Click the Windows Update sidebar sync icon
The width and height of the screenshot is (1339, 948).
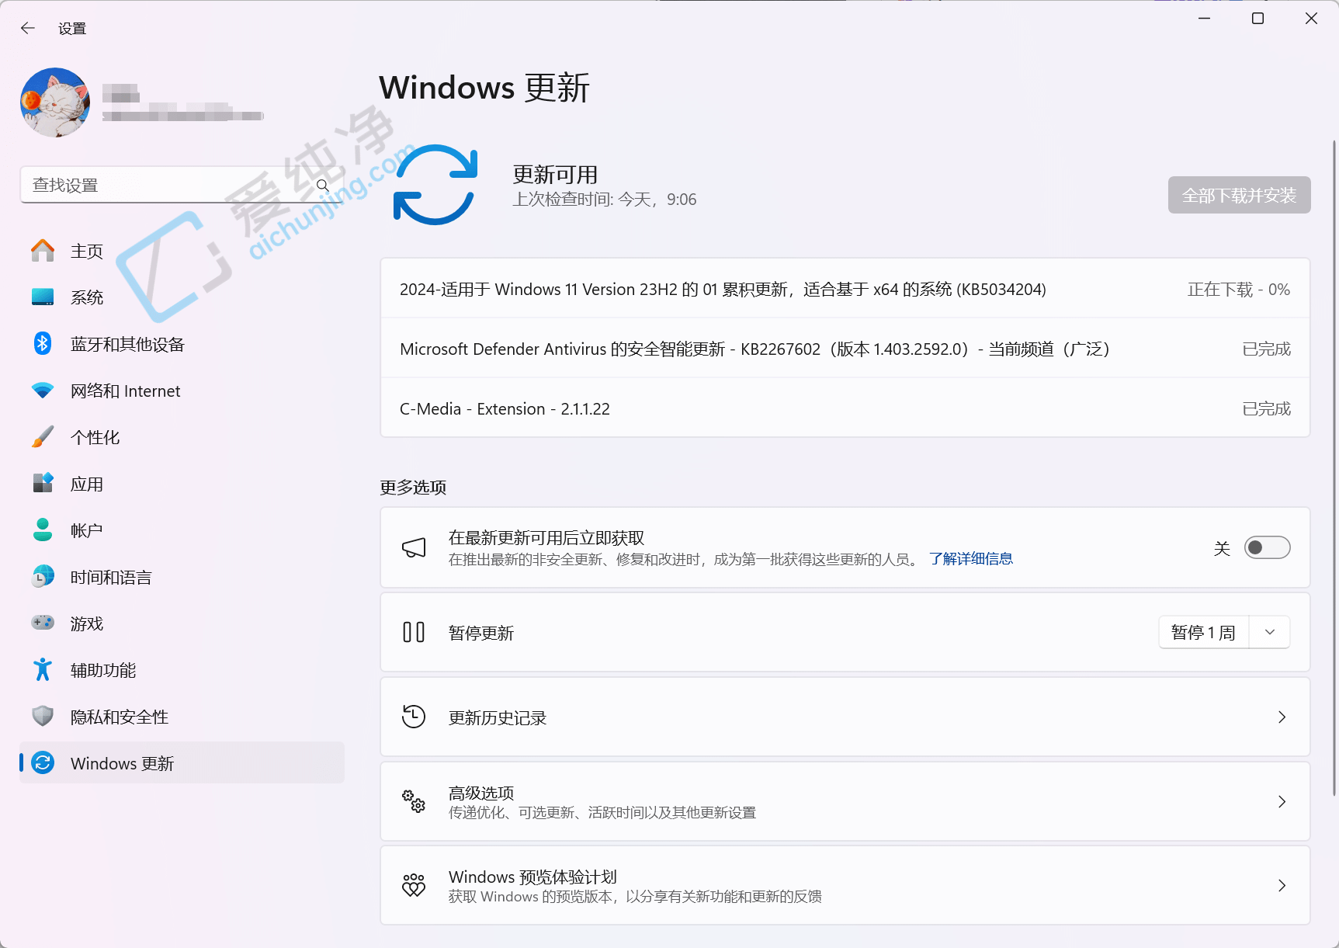43,762
